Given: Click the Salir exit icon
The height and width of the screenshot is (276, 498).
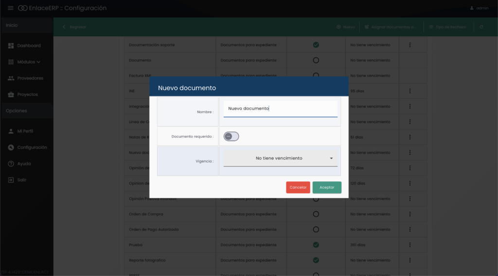Looking at the screenshot, I should [x=11, y=180].
